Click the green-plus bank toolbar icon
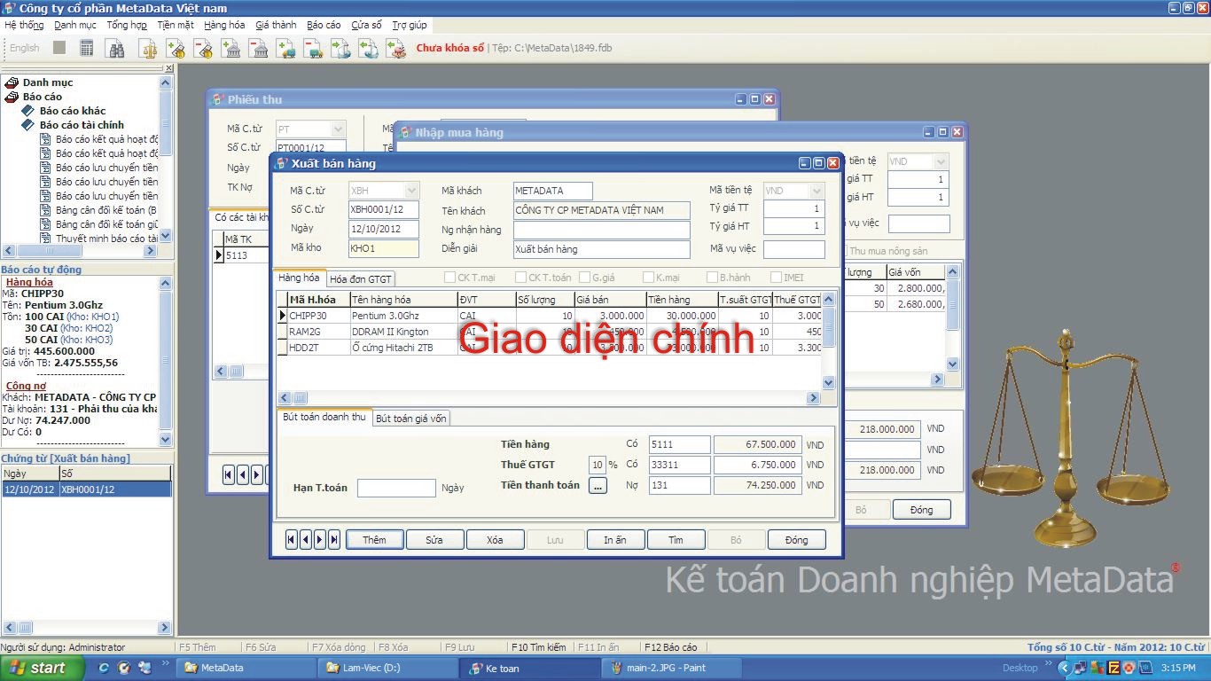Screen dimensions: 1211x681 [x=231, y=49]
